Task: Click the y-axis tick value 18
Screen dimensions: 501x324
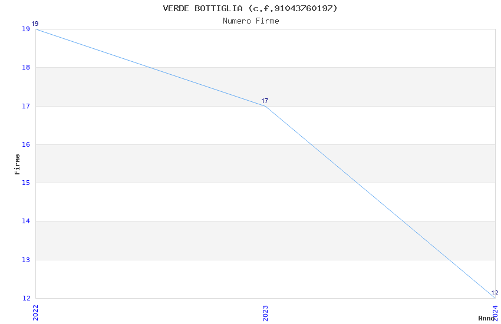Action: pyautogui.click(x=26, y=68)
